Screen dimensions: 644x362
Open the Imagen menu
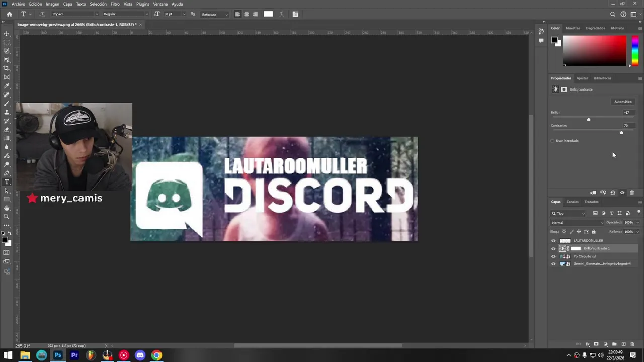click(x=52, y=4)
